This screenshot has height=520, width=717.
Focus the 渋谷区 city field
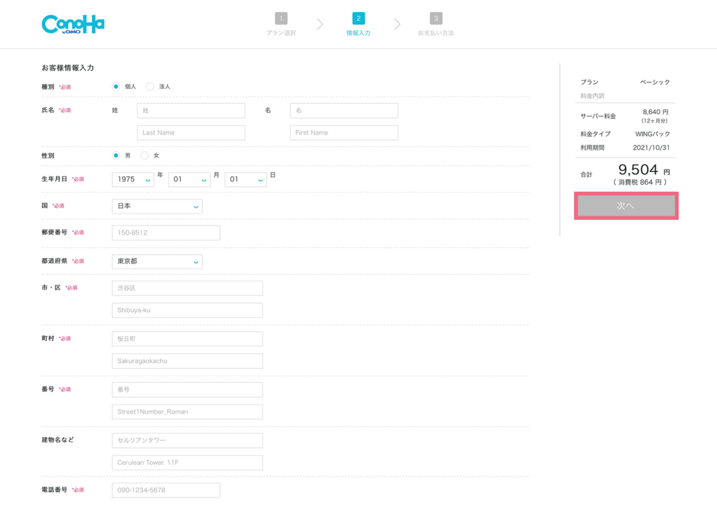click(188, 288)
